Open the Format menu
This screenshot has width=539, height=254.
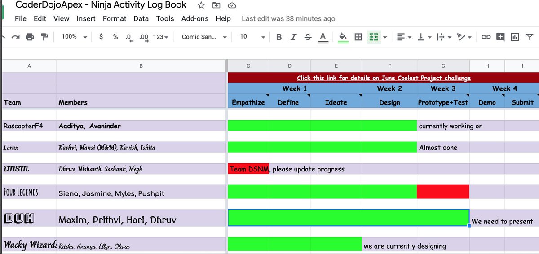tap(115, 18)
